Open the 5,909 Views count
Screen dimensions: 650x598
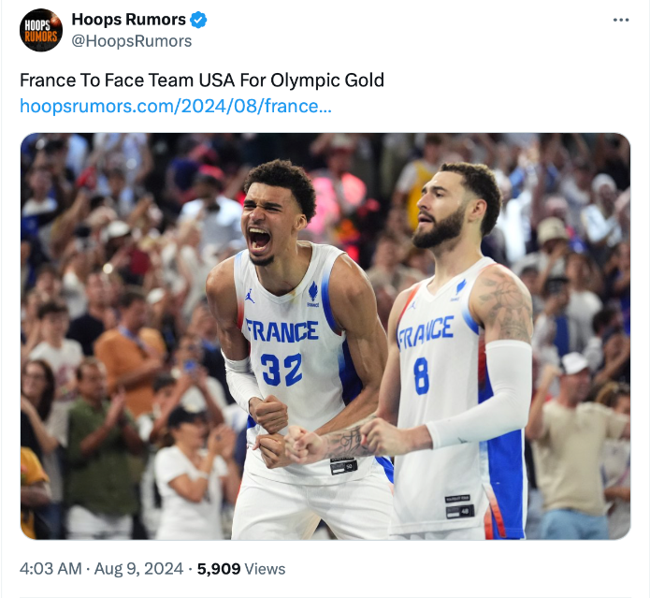coord(241,569)
